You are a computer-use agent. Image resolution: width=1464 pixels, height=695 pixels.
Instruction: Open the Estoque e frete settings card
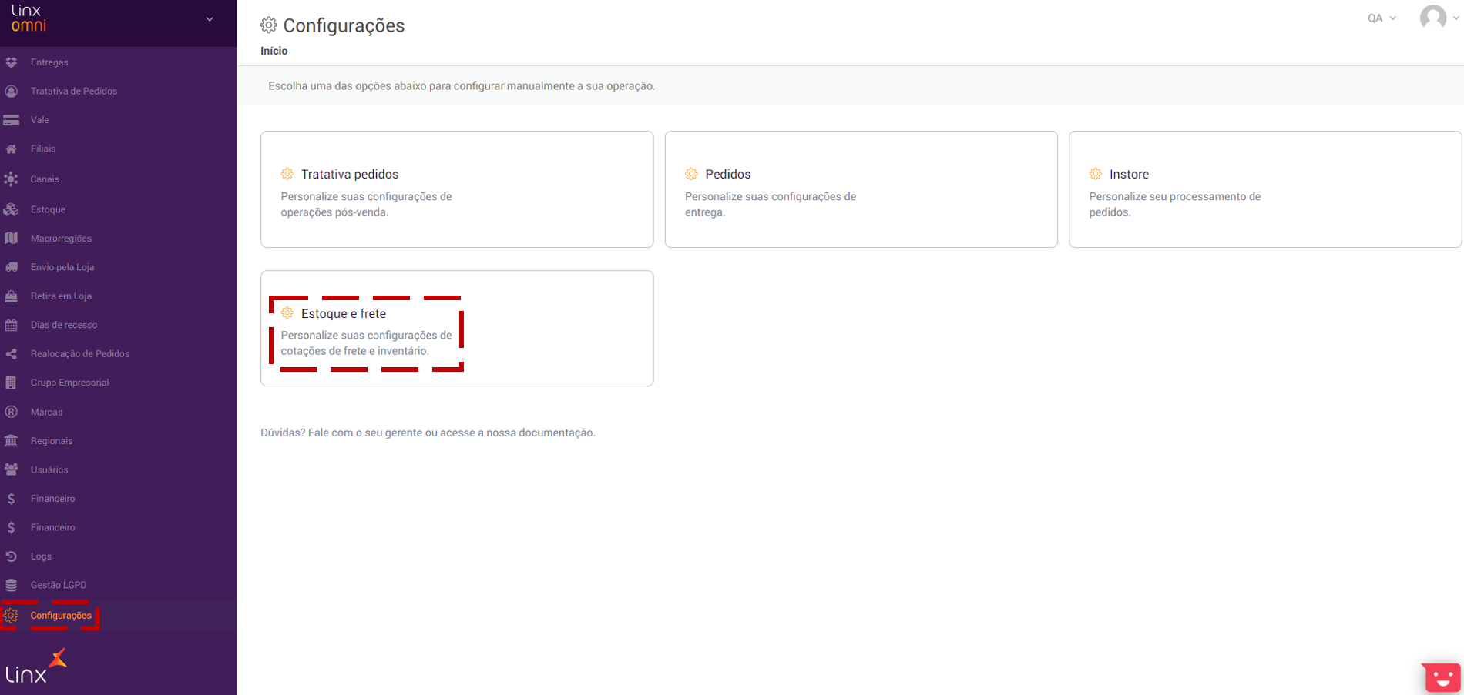tap(457, 329)
